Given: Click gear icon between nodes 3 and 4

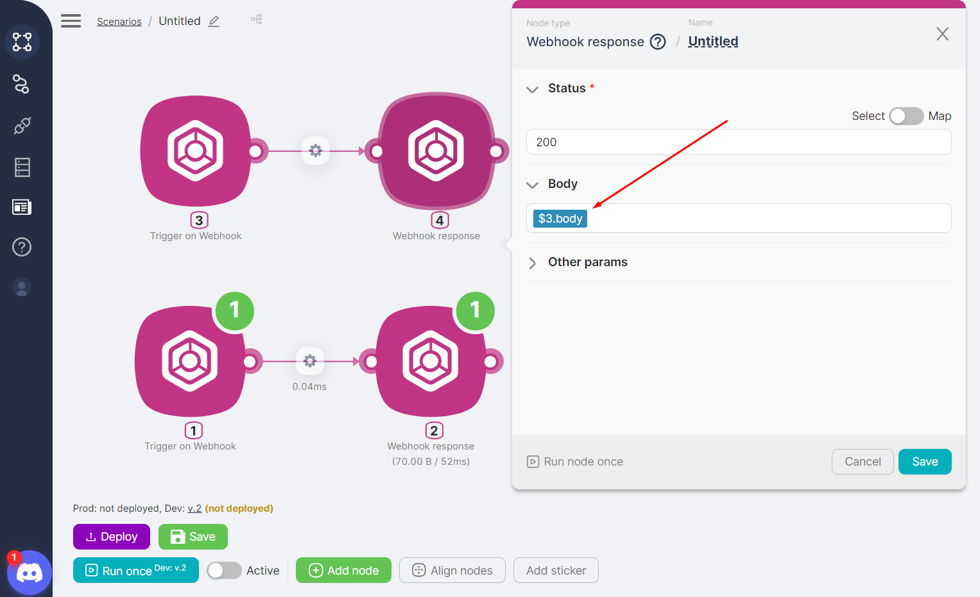Looking at the screenshot, I should (x=316, y=151).
